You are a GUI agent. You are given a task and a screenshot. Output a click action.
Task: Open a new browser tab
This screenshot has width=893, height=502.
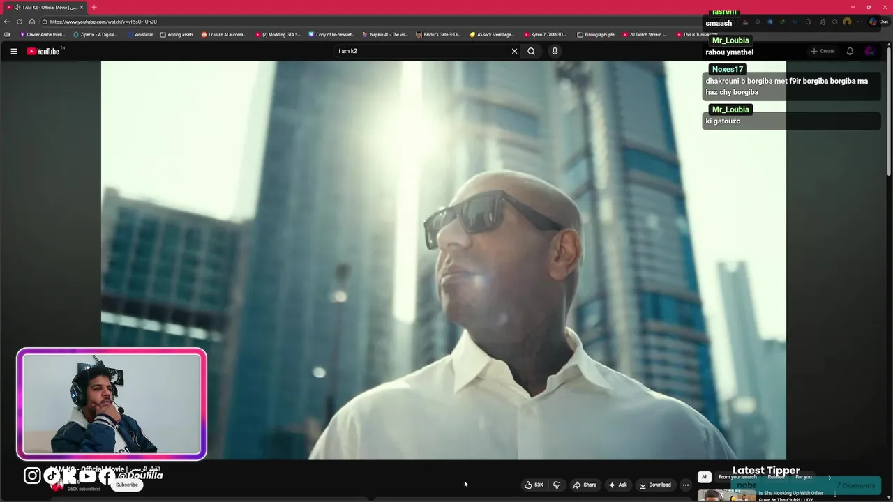tap(94, 7)
